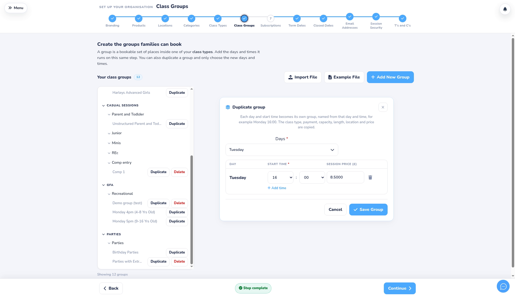This screenshot has height=298, width=515.
Task: Expand the Menu sidebar
Action: tap(16, 8)
